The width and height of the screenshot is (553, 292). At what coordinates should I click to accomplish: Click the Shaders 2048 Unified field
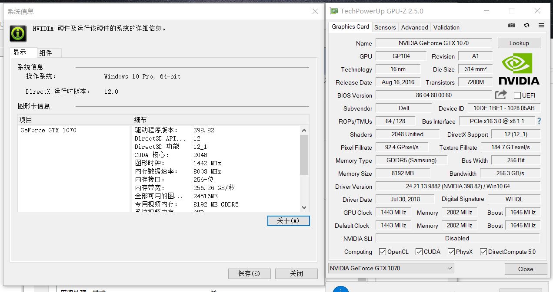(x=407, y=134)
